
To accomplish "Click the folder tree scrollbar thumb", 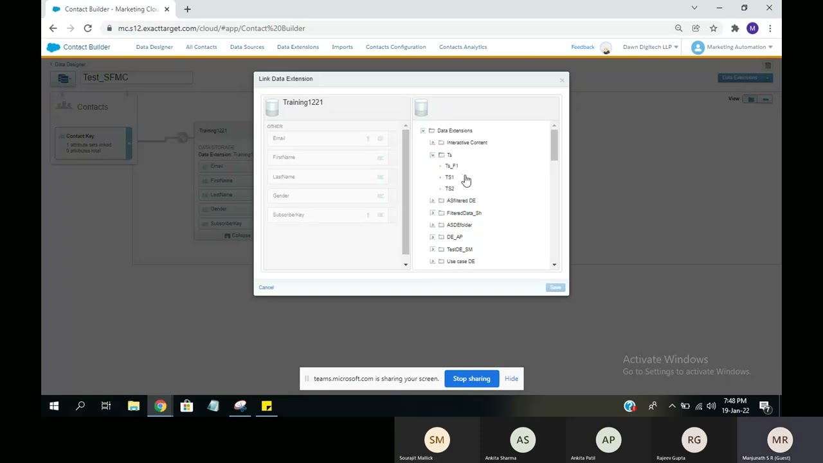I will pyautogui.click(x=554, y=145).
